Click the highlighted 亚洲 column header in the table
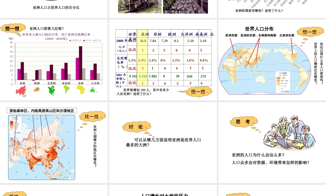326x196 pixels. tap(145, 34)
